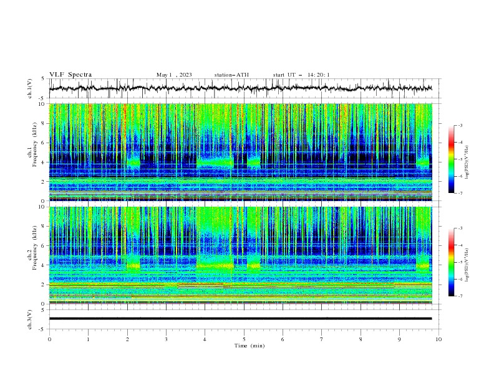Click time axis tick label "6"
The image size is (494, 381).
click(283, 339)
